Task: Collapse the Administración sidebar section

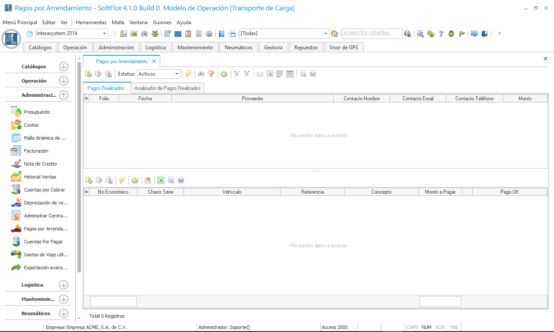Action: (64, 95)
